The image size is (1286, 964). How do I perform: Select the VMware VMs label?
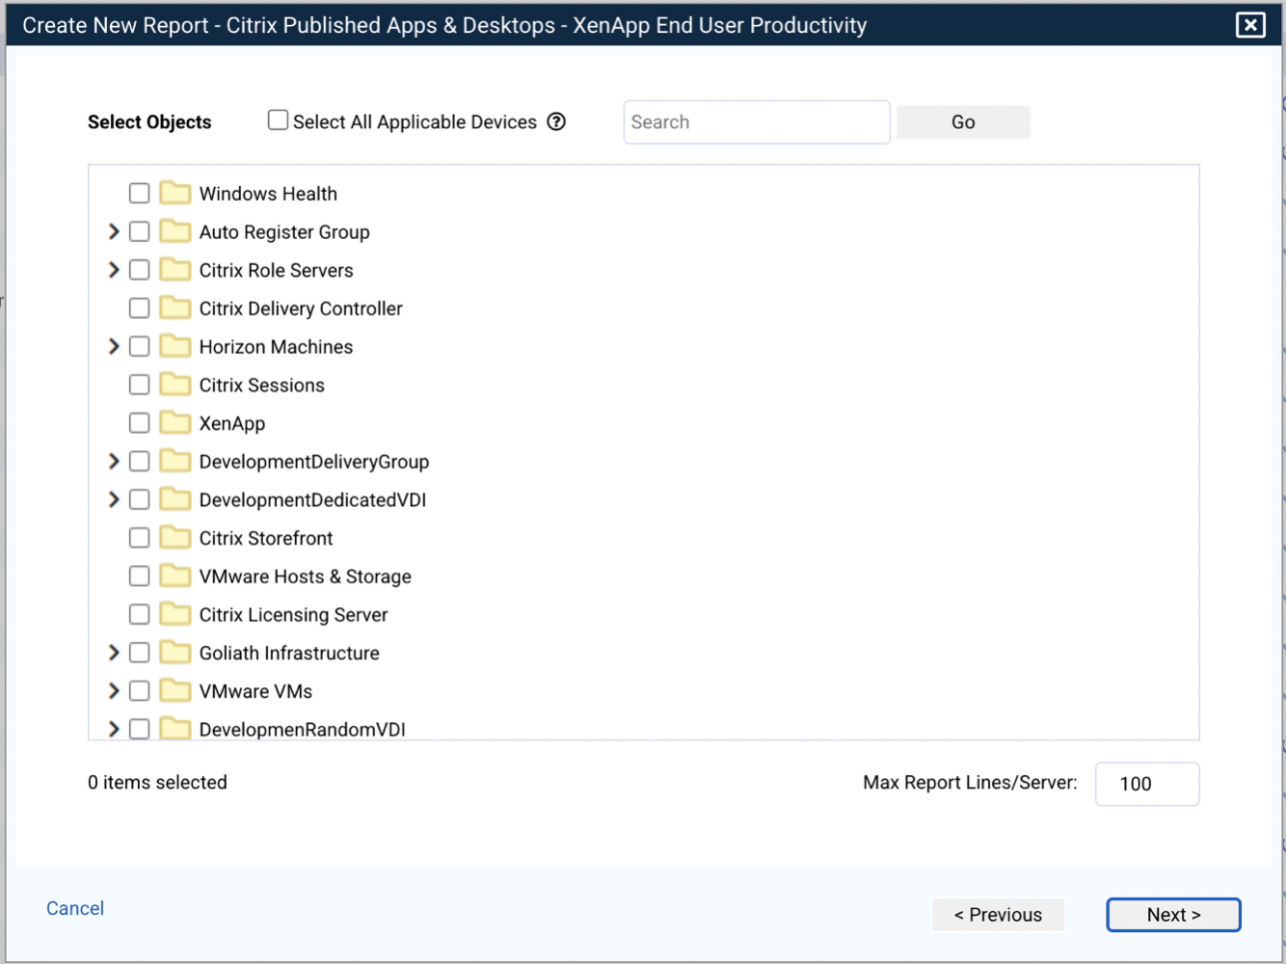point(256,691)
